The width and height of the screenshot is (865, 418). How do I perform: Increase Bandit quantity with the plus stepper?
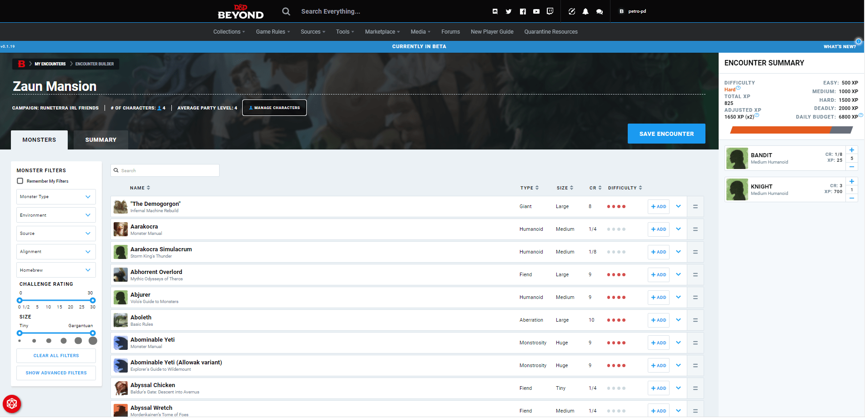click(x=852, y=150)
